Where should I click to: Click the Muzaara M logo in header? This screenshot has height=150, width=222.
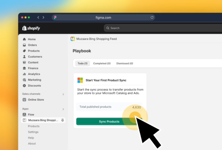(x=73, y=39)
